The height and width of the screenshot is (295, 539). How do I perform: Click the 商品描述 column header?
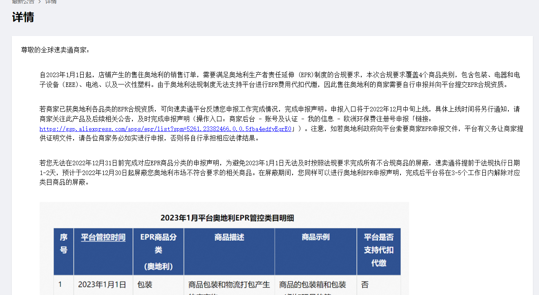tap(229, 251)
